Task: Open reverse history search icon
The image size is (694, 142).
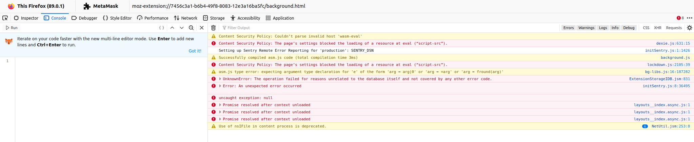Action: tap(191, 28)
